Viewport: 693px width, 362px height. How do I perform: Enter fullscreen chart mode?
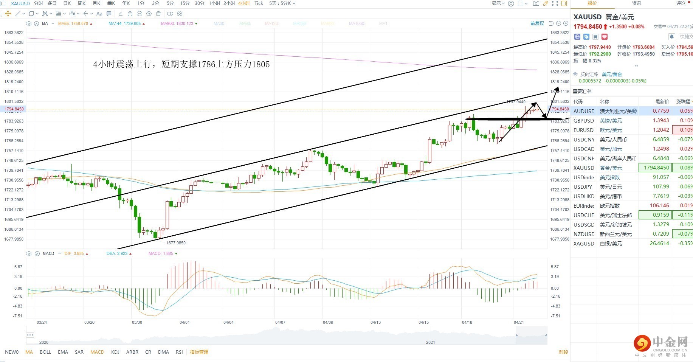coord(555,3)
